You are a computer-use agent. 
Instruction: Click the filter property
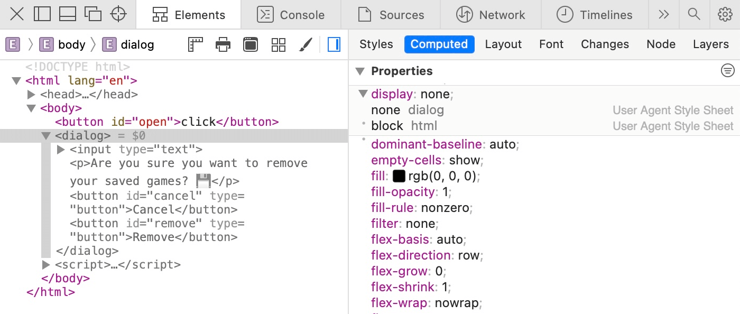point(405,224)
